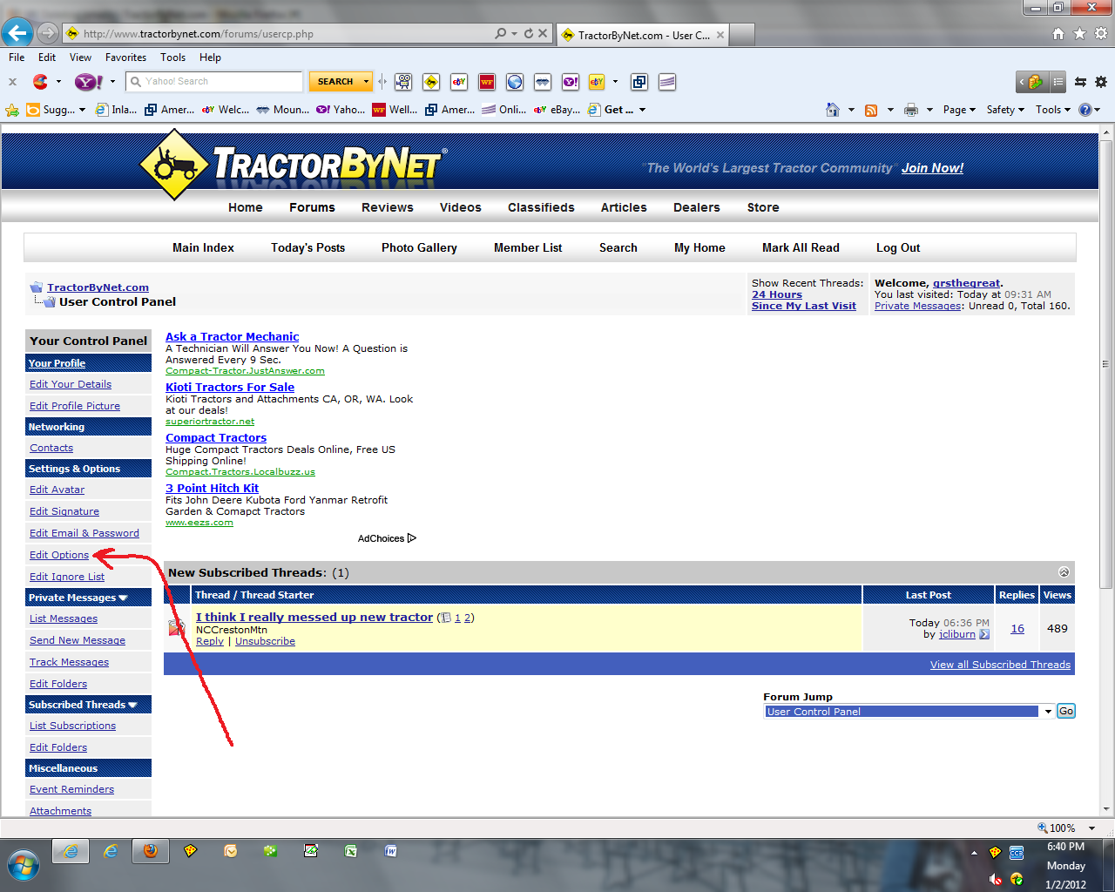The image size is (1115, 892).
Task: Select Today's Posts in forum navigation
Action: tap(307, 248)
